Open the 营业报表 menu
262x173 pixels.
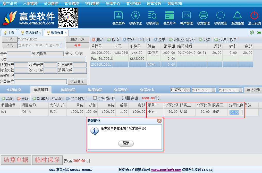133,3
